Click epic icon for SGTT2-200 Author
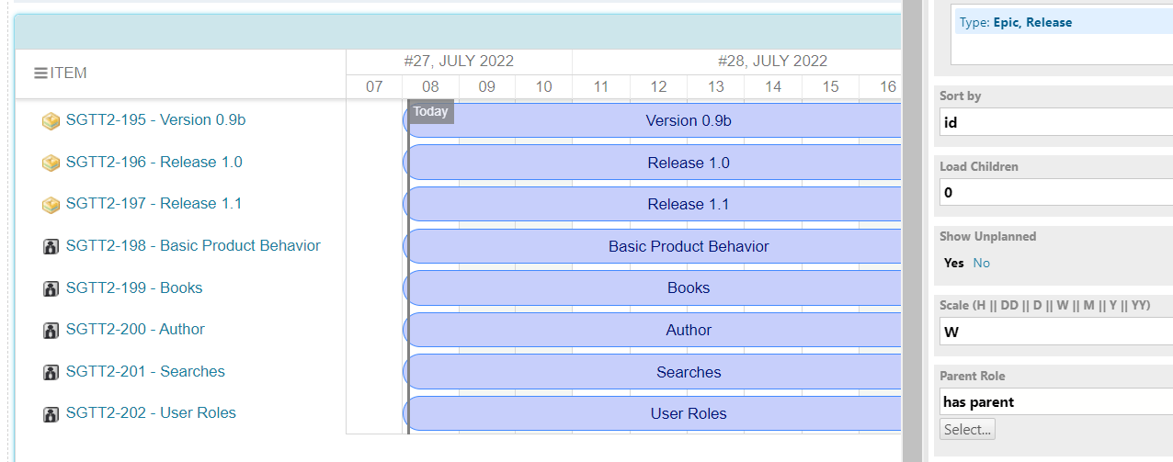 click(x=51, y=331)
